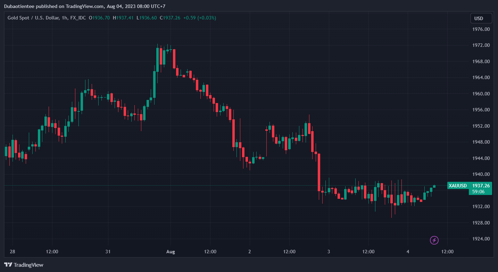498x272 pixels.
Task: Click the 31 date label on time axis
Action: pyautogui.click(x=108, y=252)
